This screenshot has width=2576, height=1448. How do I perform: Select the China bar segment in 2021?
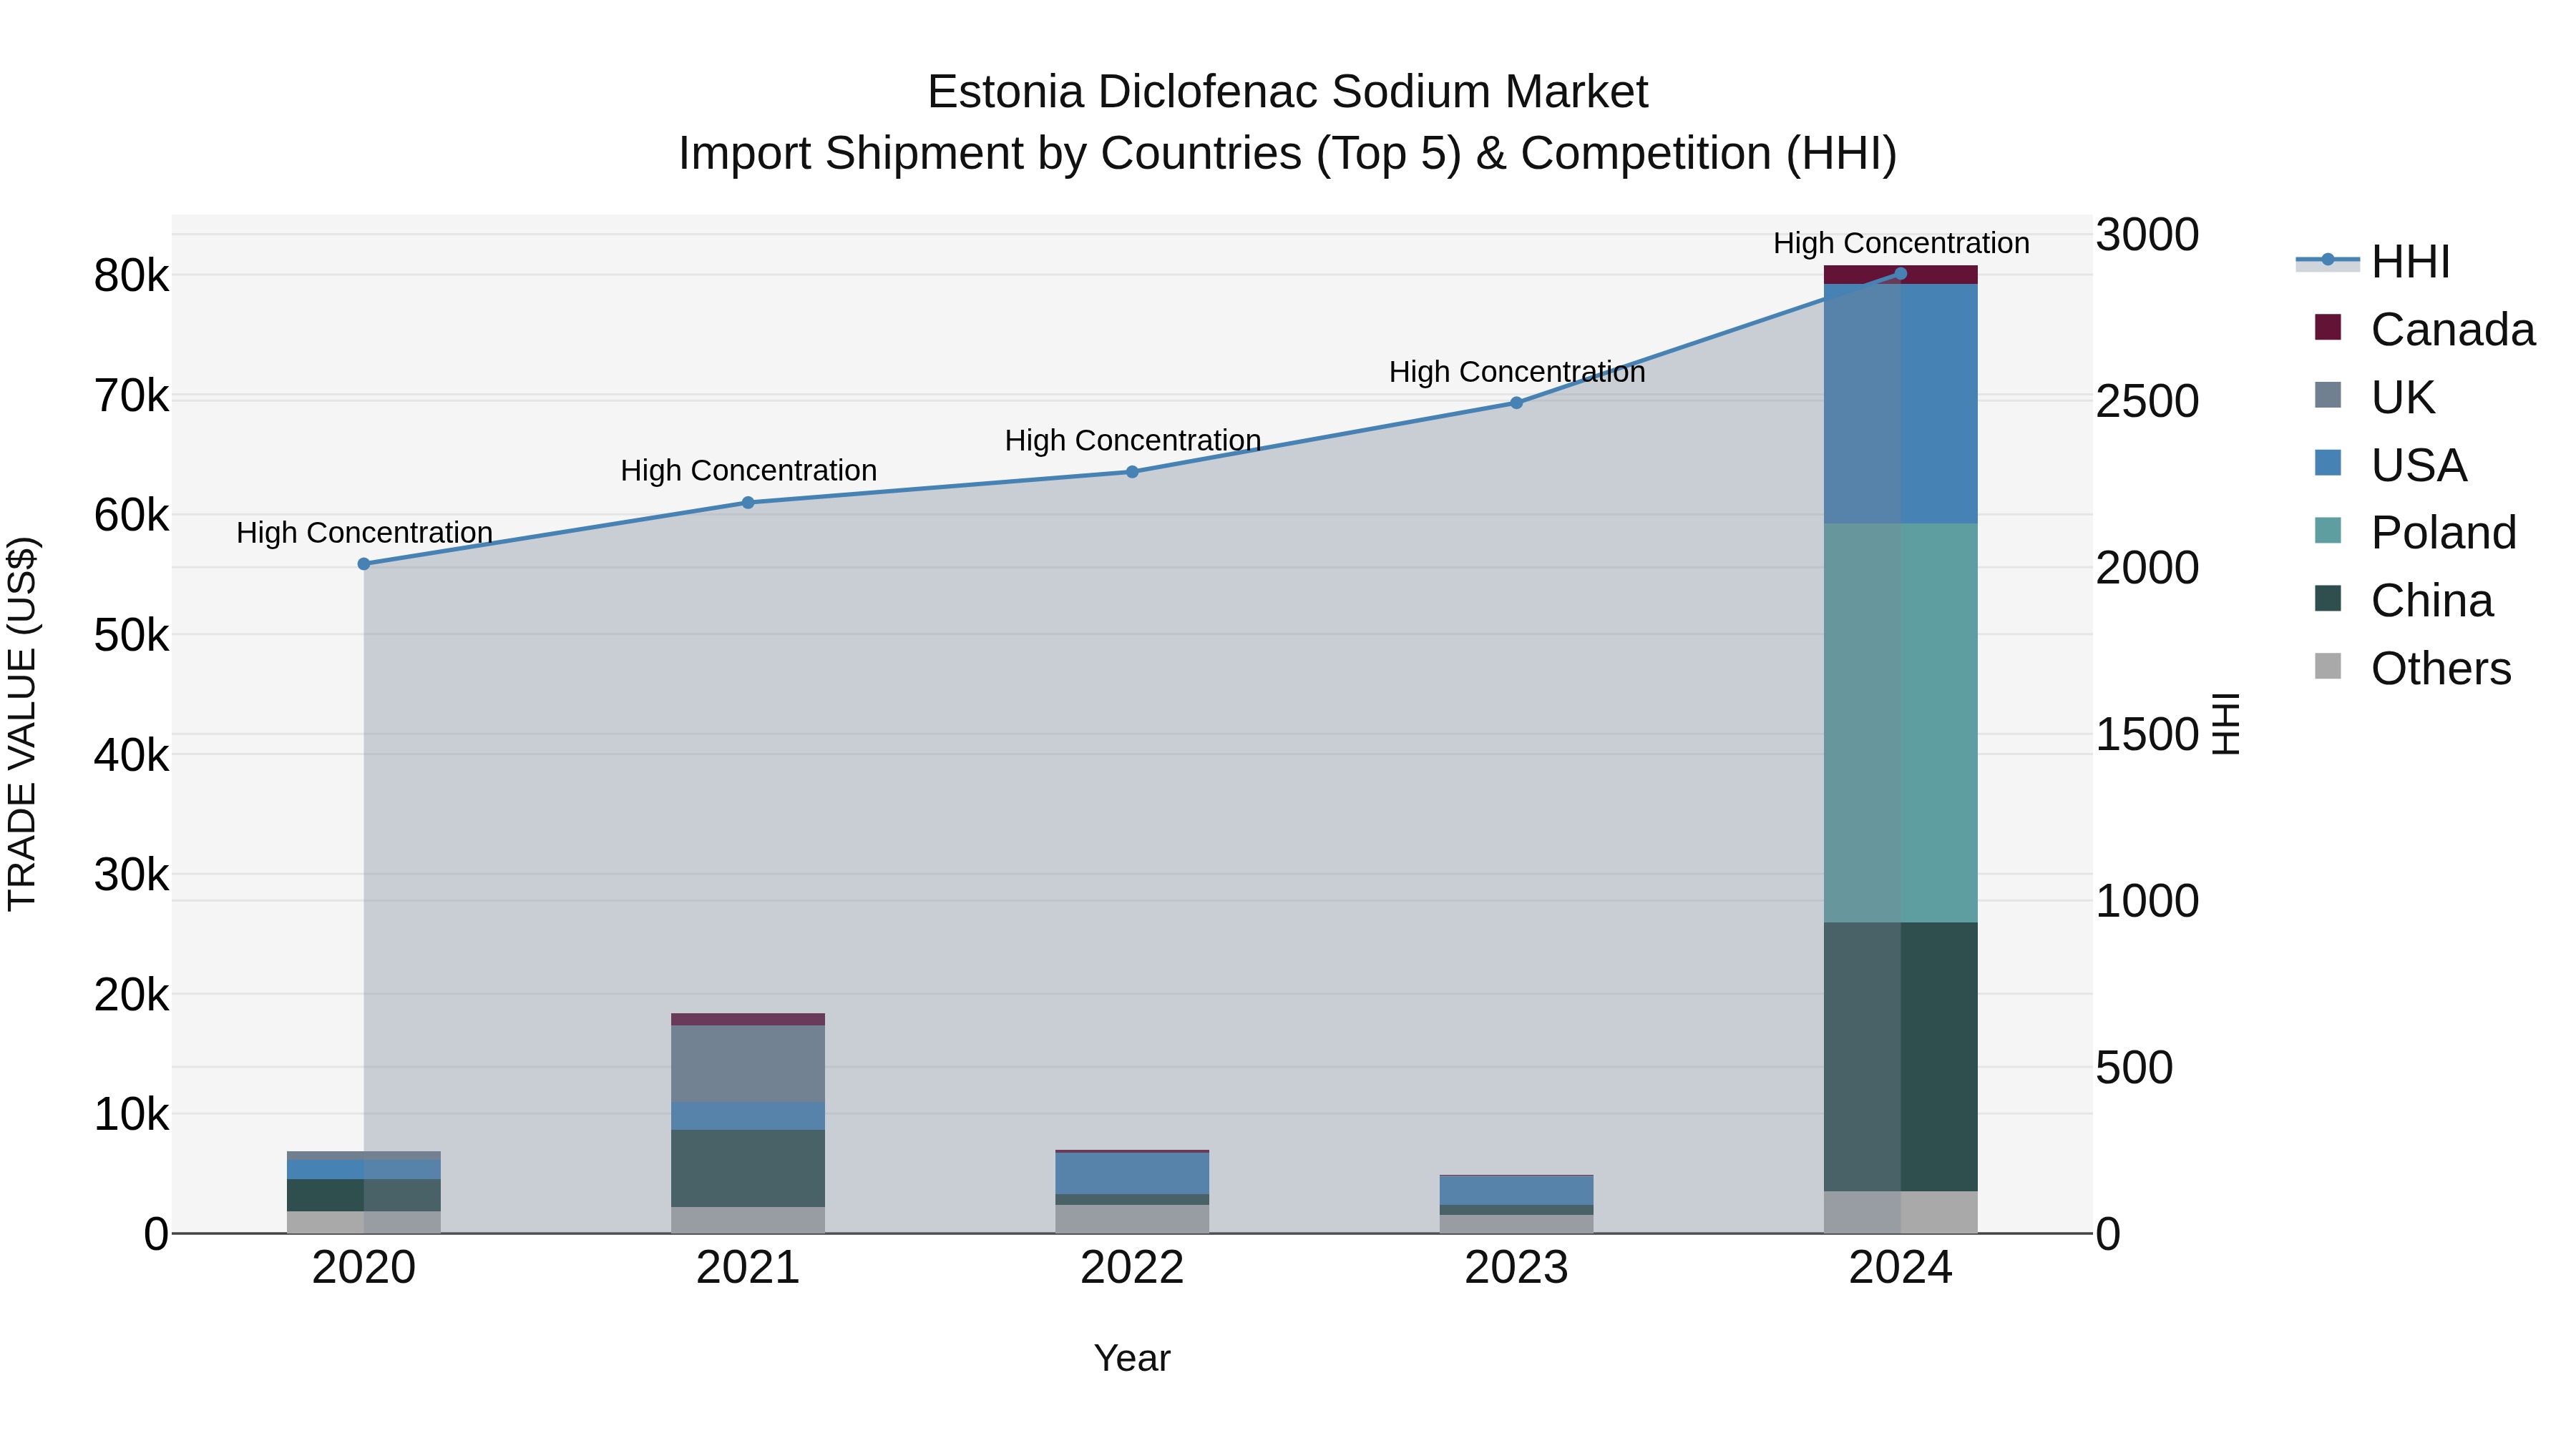(x=748, y=1168)
